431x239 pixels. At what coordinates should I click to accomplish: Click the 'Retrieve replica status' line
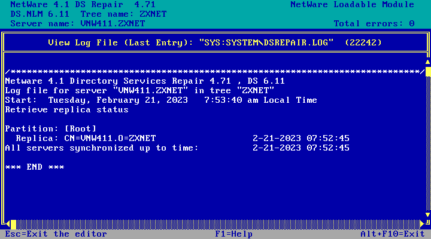click(x=67, y=110)
